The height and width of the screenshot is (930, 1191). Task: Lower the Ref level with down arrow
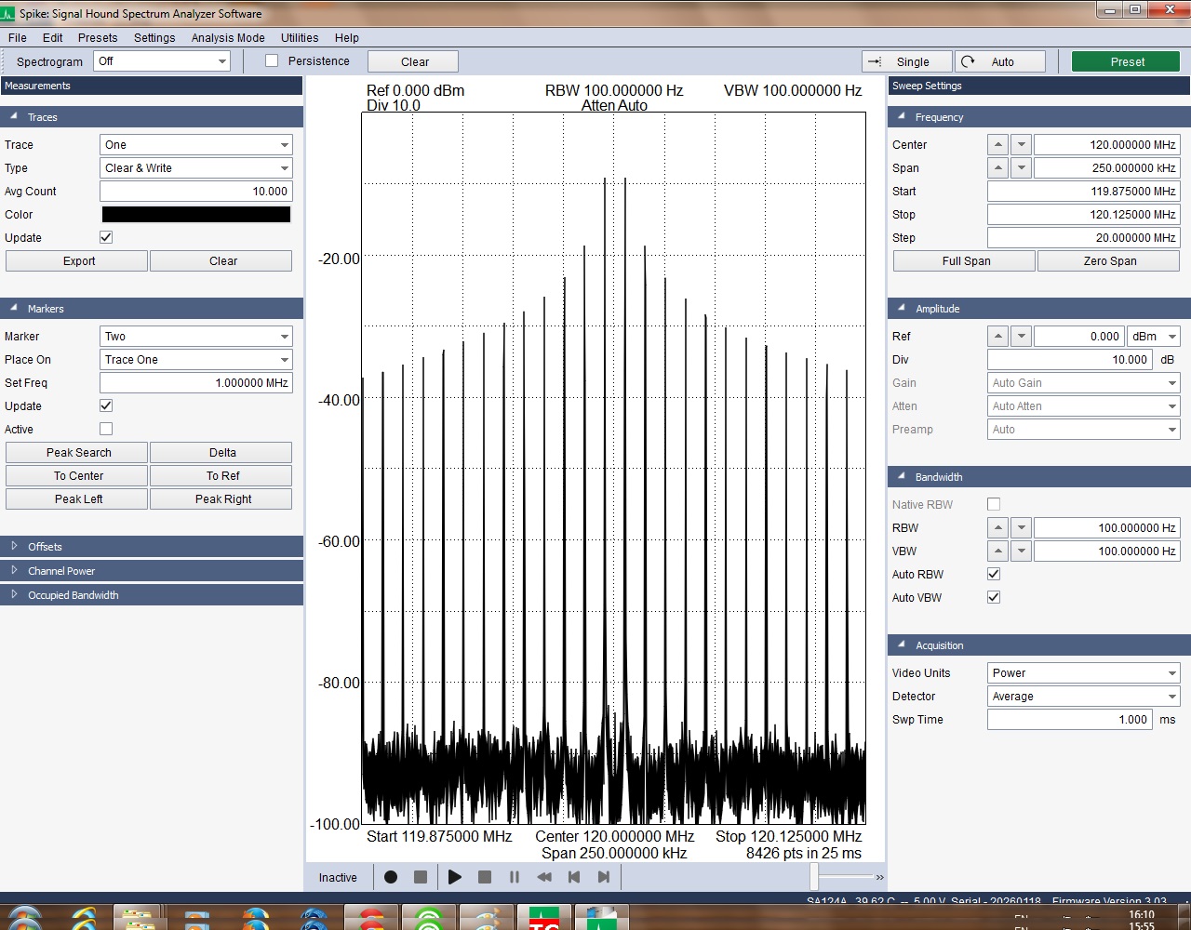1021,337
